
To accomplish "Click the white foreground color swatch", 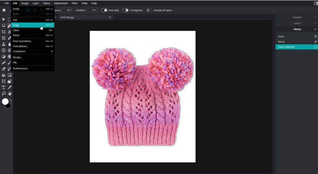I will click(5, 101).
